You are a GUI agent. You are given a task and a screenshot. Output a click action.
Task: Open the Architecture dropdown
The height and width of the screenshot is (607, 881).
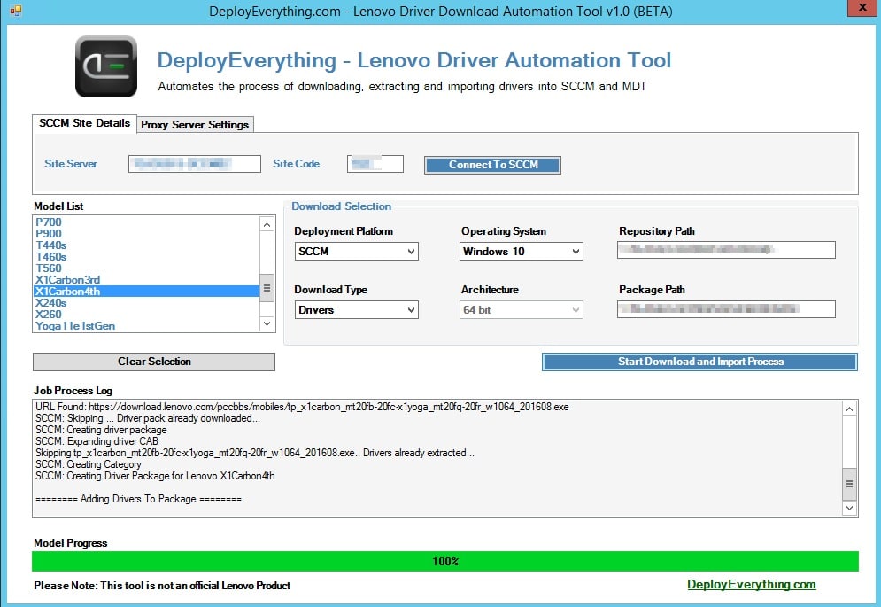coord(522,310)
